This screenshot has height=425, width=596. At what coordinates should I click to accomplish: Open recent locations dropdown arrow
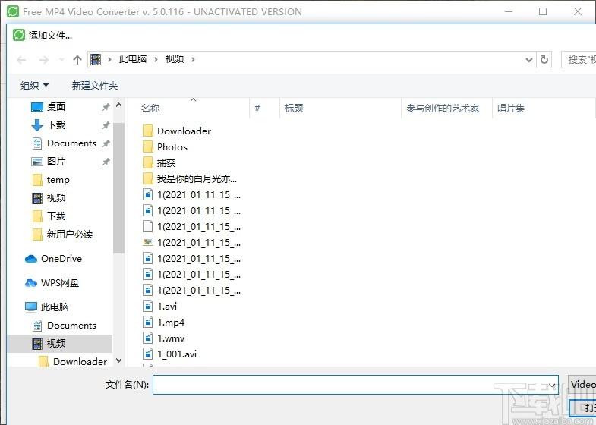(61, 60)
